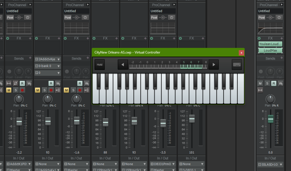Open the AddctK1PO input dropdown
291x171 pixels.
[x=19, y=164]
